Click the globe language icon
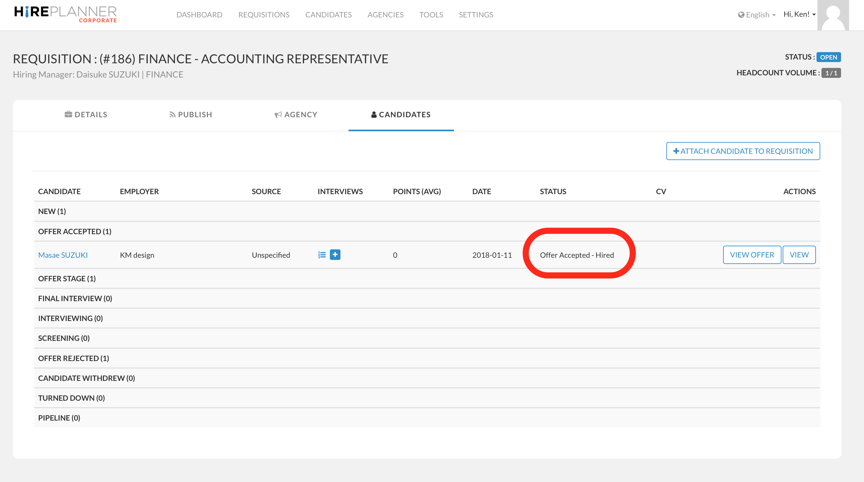 pyautogui.click(x=741, y=15)
